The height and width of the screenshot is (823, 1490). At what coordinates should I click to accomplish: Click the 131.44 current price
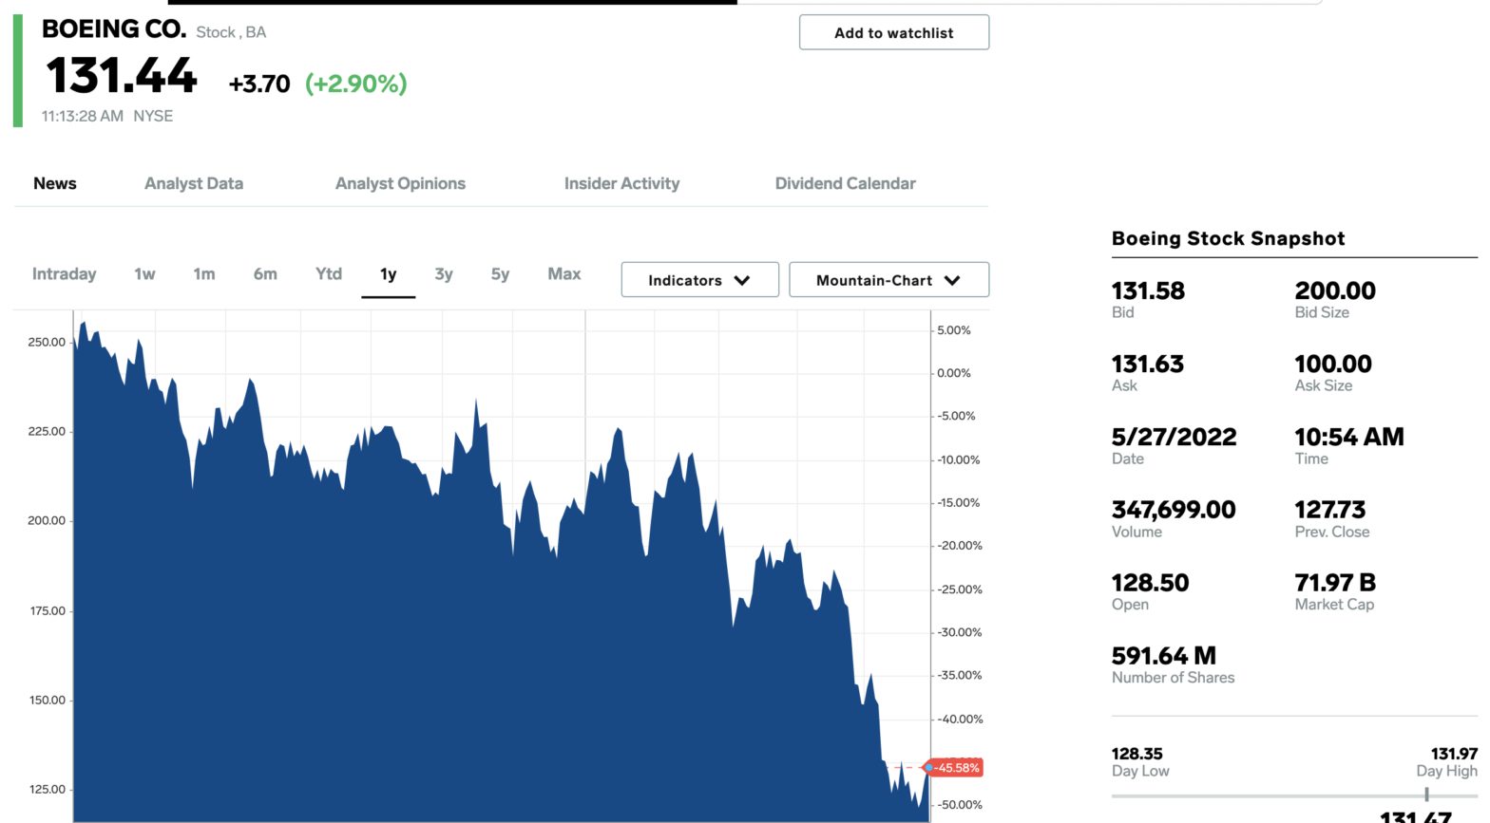(x=122, y=76)
